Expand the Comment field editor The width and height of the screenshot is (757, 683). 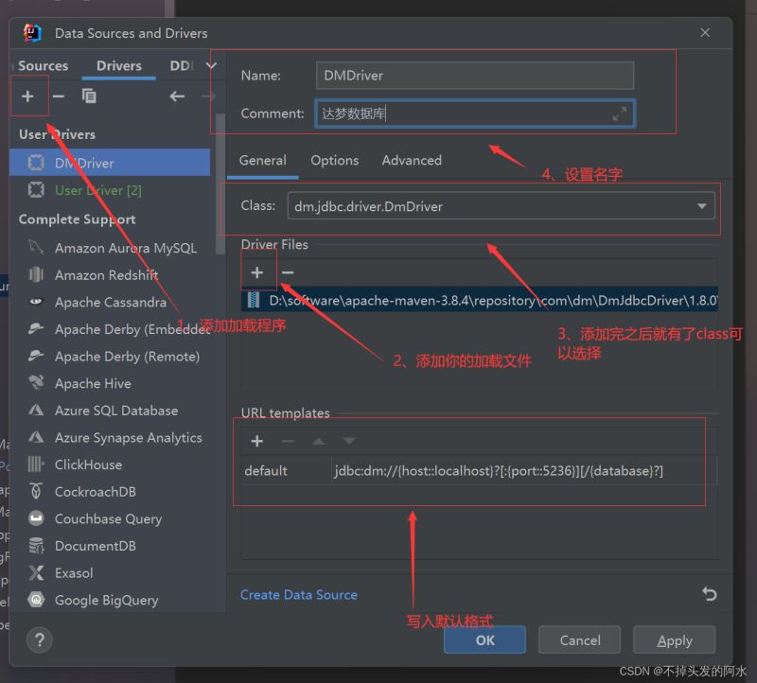(620, 114)
